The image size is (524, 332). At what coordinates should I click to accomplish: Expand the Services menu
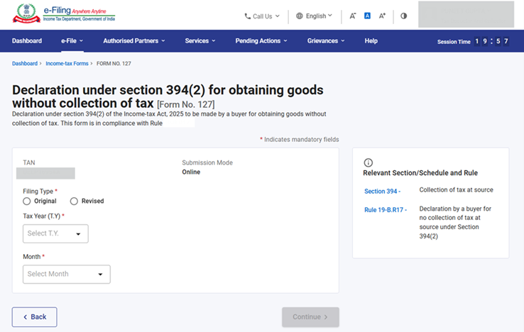[x=200, y=41]
